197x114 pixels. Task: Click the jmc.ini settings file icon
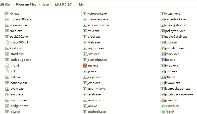(x=7, y=66)
